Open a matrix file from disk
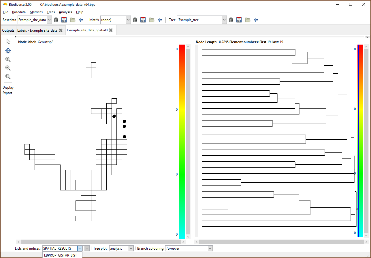The width and height of the screenshot is (371, 258). tap(152, 20)
